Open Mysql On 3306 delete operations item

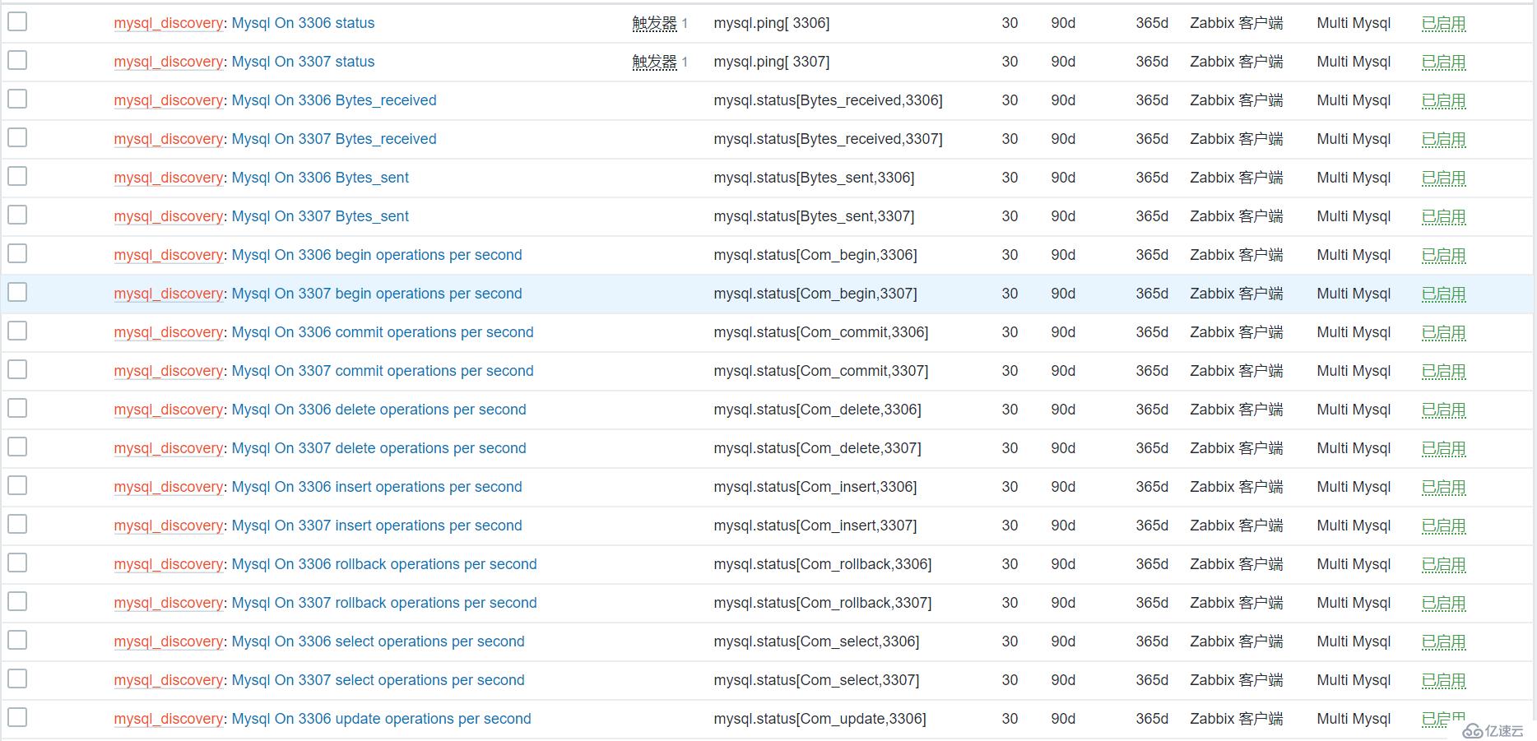pyautogui.click(x=378, y=410)
